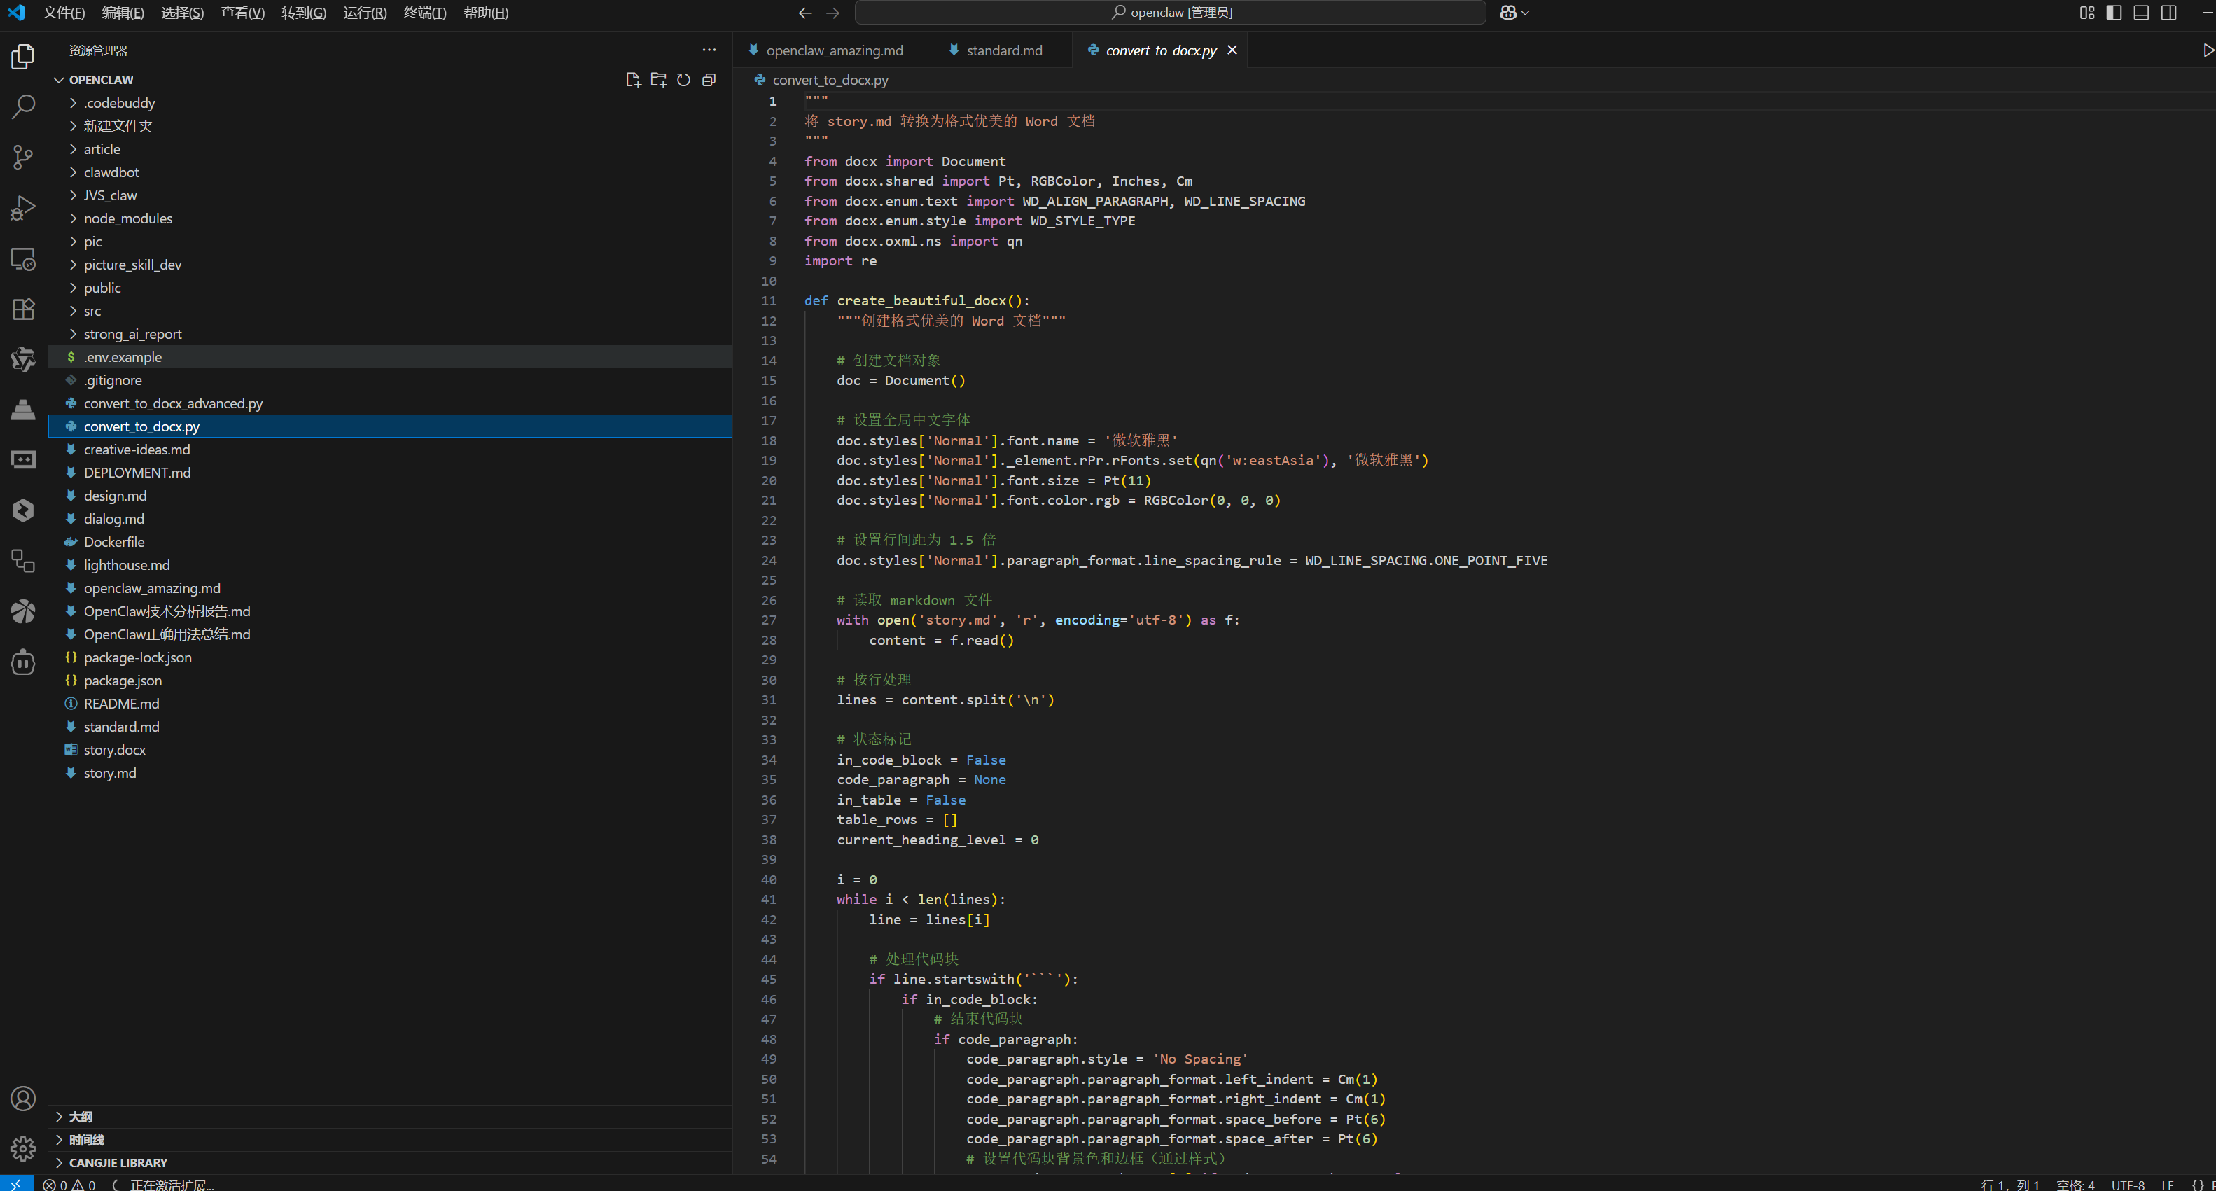Open the 文件(F) menu
The width and height of the screenshot is (2216, 1191).
[x=64, y=13]
